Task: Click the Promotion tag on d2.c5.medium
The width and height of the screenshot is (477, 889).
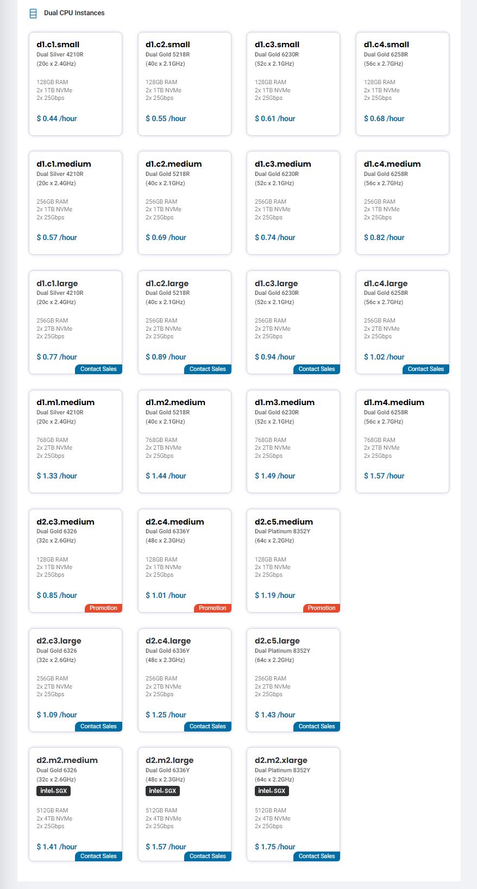Action: click(321, 608)
